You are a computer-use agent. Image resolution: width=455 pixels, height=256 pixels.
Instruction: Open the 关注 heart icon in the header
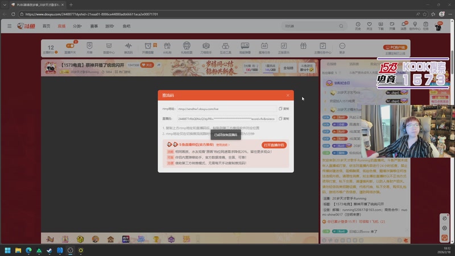[369, 26]
